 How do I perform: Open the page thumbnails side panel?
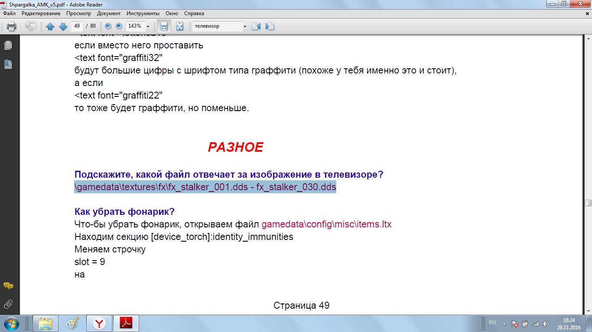tap(8, 45)
